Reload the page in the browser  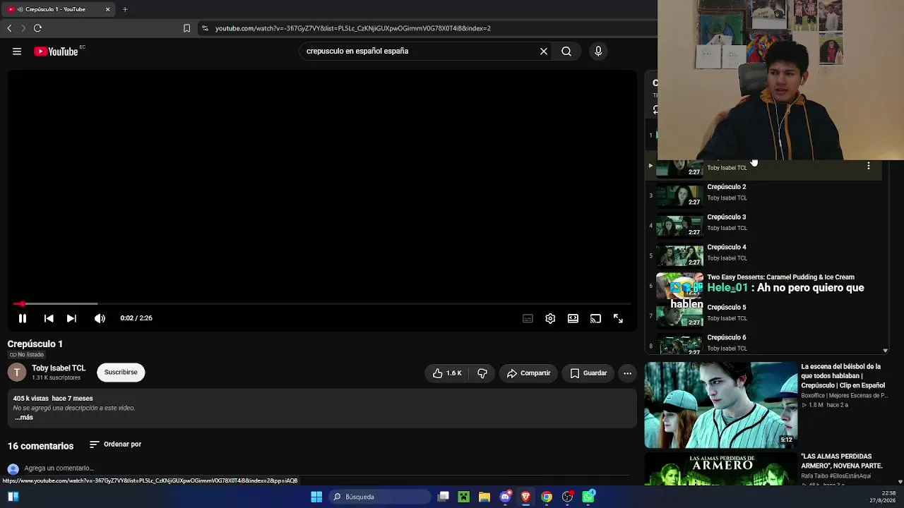[x=37, y=28]
